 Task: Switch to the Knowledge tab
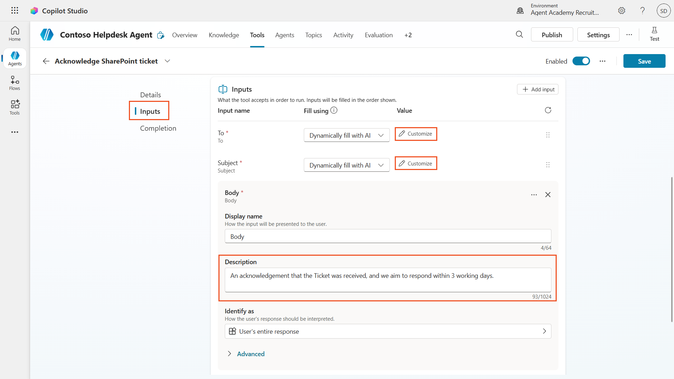224,35
